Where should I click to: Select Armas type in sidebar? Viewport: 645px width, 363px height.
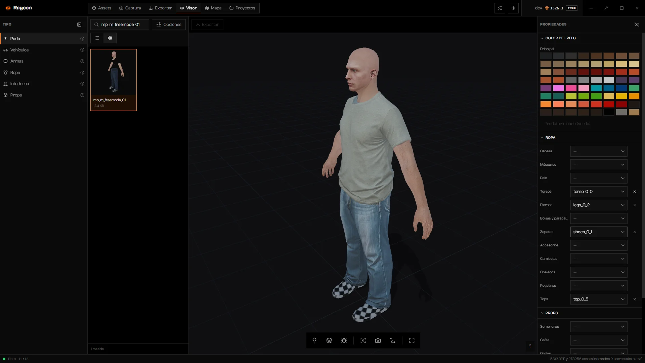[44, 61]
